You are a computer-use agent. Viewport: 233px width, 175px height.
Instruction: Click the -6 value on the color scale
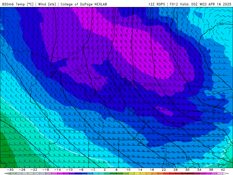81,170
